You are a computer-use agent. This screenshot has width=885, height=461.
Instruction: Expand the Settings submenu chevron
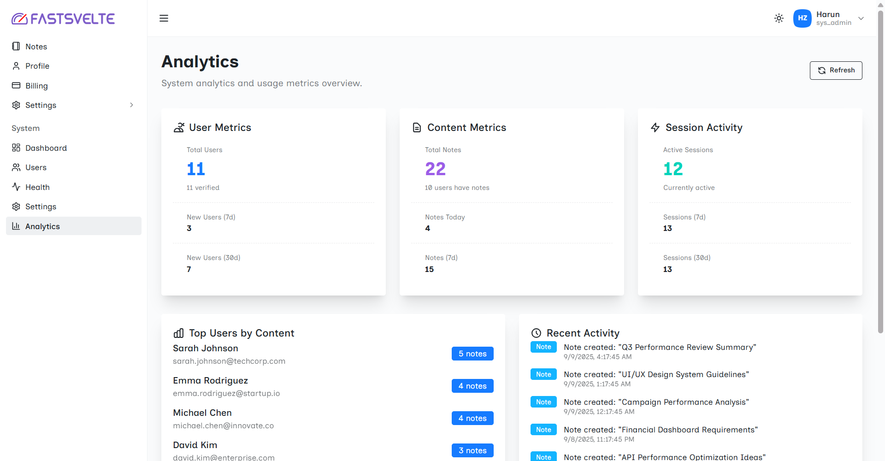click(131, 105)
